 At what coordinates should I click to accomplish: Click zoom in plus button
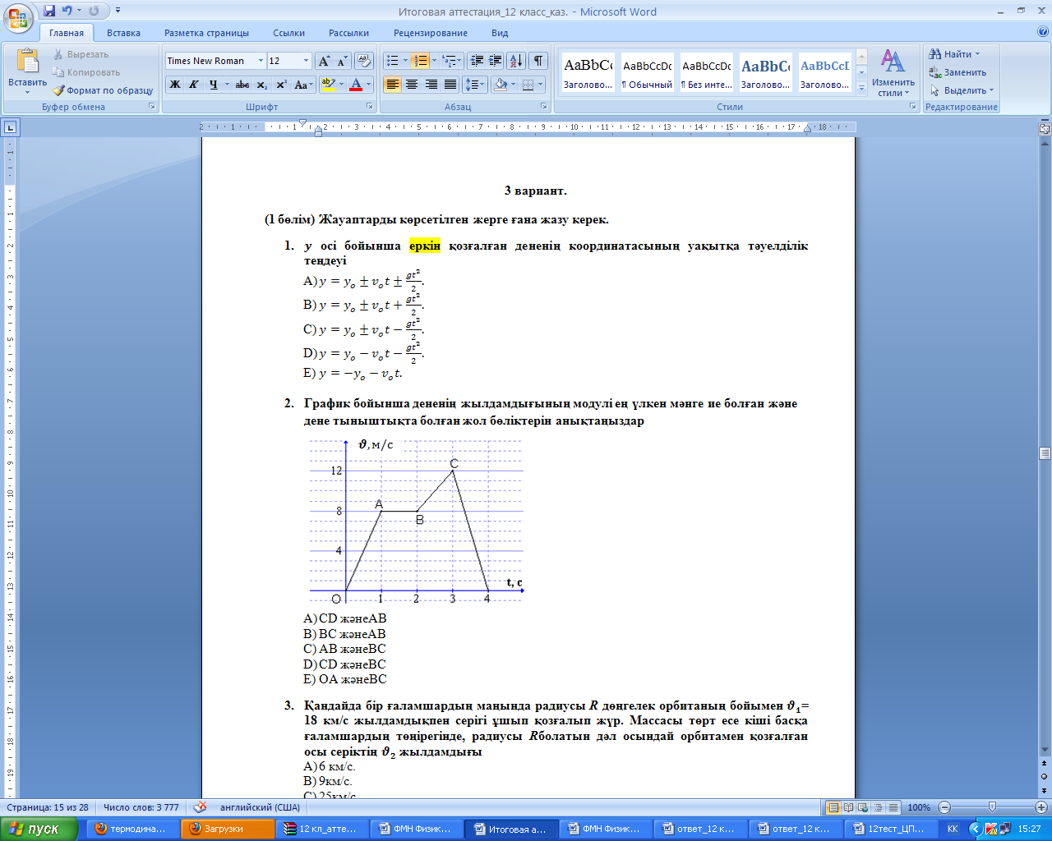1040,807
